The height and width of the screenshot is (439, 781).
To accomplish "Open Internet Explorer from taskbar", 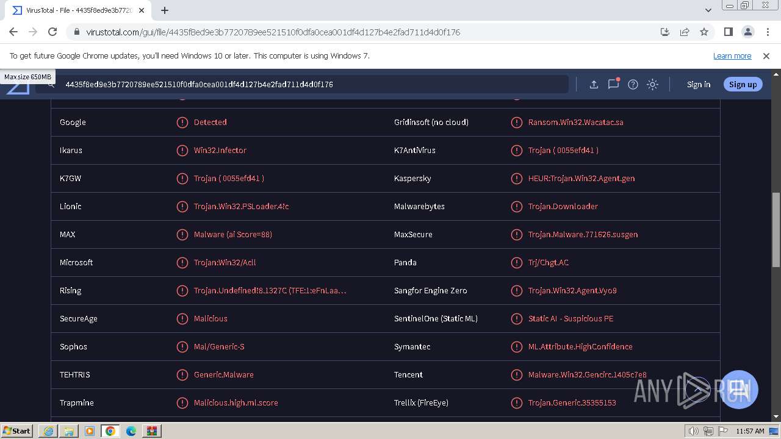I will 48,431.
